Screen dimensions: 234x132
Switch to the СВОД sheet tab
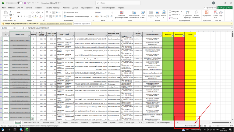tap(140, 123)
